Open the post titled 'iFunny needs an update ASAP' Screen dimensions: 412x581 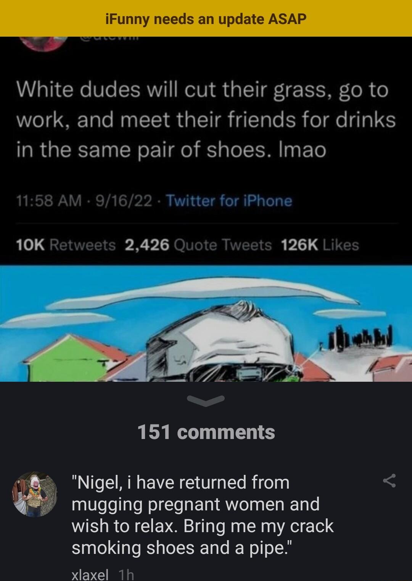[206, 19]
